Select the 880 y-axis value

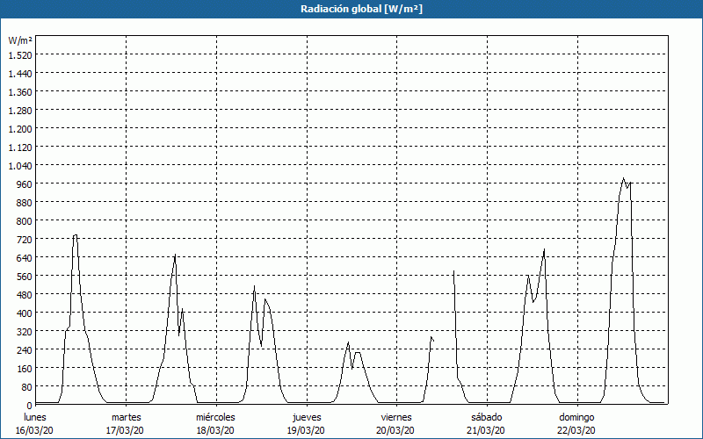click(x=25, y=203)
